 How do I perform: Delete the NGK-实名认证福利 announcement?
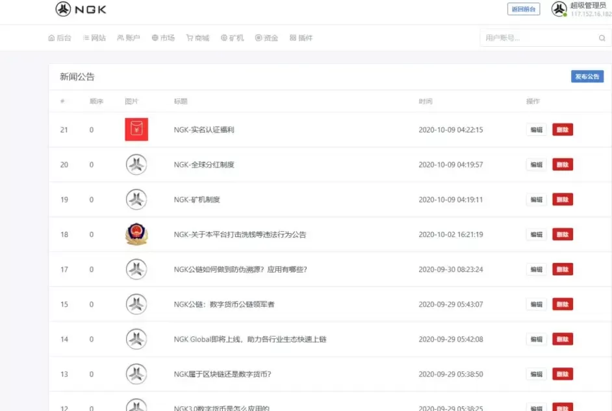point(563,130)
